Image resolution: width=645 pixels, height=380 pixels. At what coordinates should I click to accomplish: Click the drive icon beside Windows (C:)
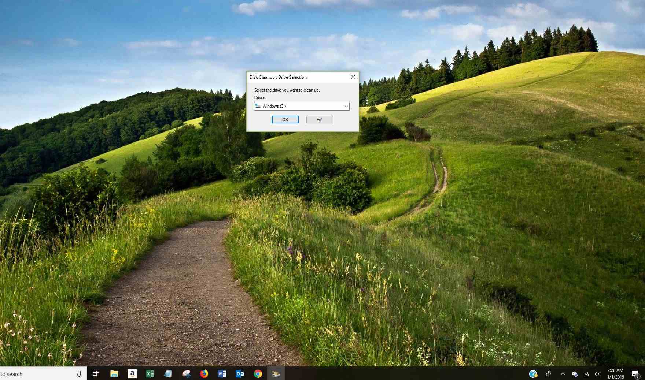click(258, 106)
